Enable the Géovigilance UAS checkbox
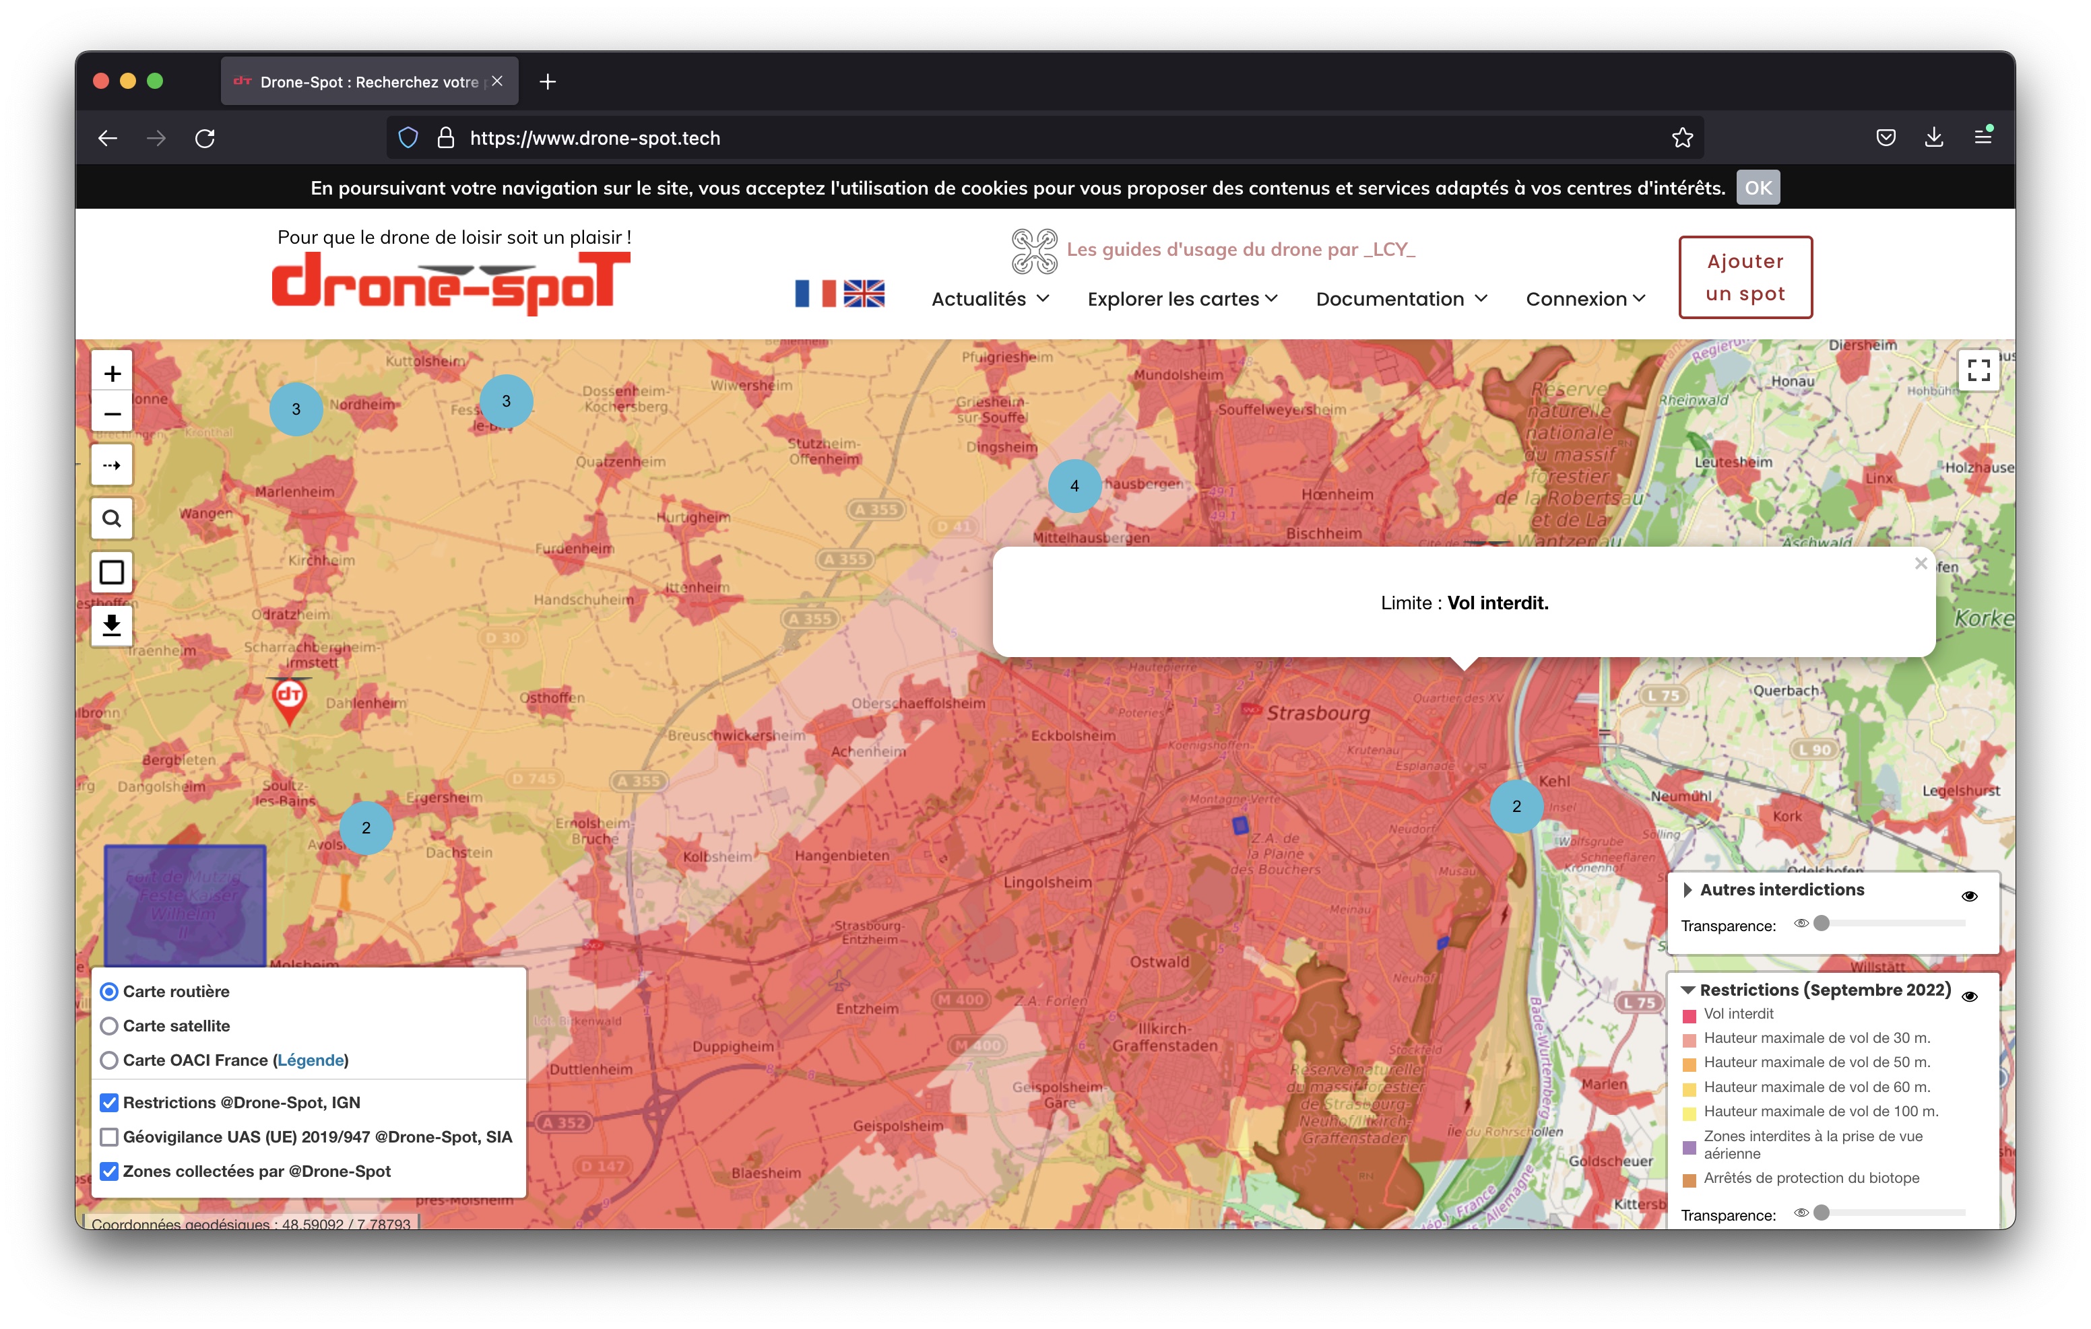The height and width of the screenshot is (1329, 2091). click(109, 1137)
